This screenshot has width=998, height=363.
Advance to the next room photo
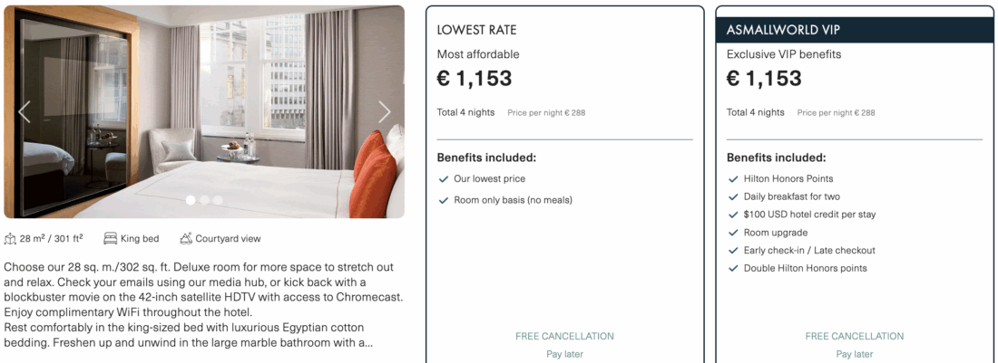385,111
